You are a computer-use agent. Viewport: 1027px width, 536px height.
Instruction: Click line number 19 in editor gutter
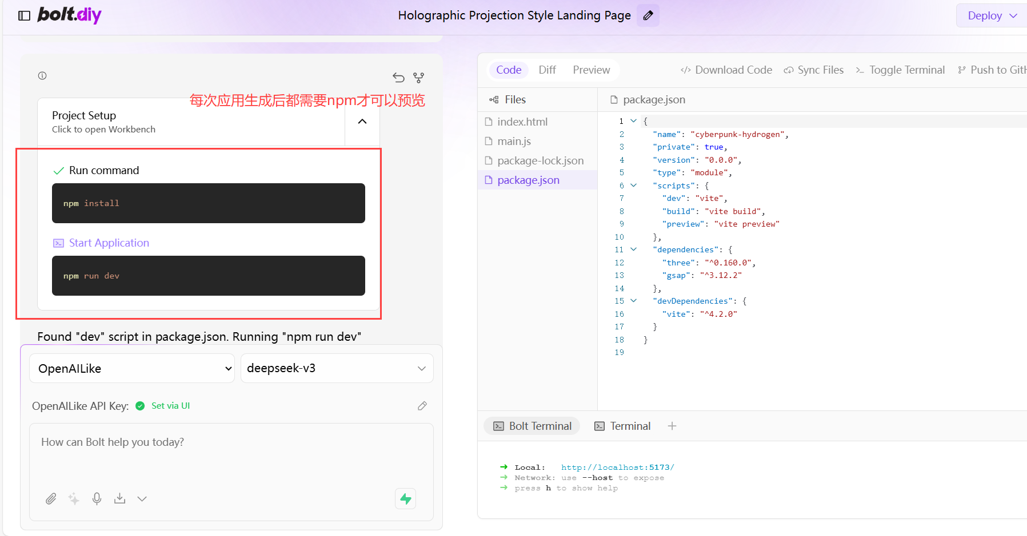coord(620,352)
